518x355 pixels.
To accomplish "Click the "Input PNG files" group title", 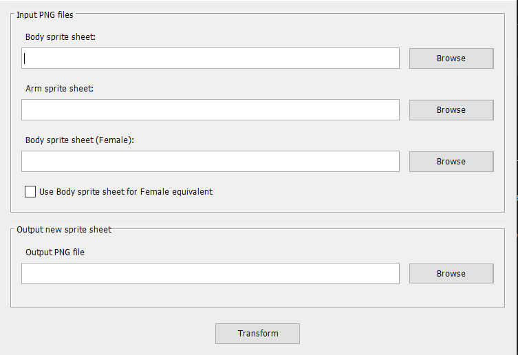I will [45, 14].
